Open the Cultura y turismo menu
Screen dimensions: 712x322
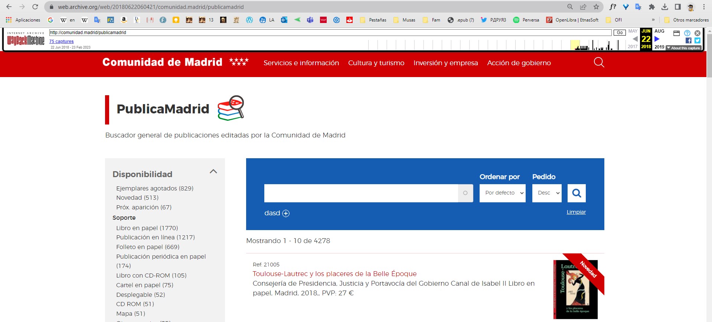click(376, 63)
